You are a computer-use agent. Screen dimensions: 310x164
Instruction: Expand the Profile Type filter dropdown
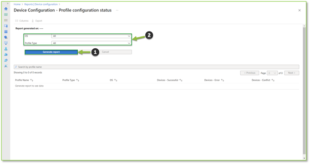tap(91, 43)
